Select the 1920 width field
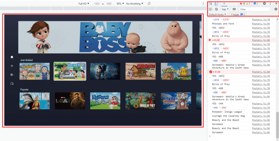The height and width of the screenshot is (141, 279). [97, 4]
